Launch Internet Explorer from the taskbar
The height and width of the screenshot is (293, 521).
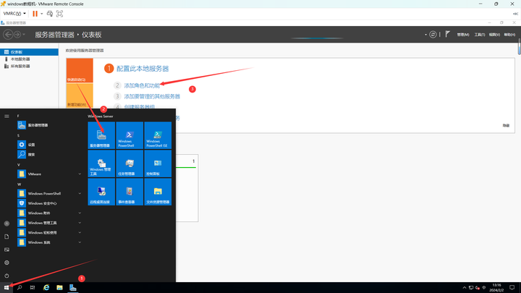pos(46,288)
